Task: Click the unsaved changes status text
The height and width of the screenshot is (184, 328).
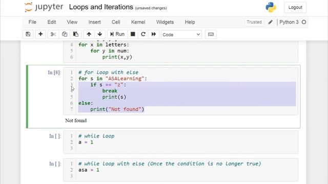Action: [x=151, y=8]
